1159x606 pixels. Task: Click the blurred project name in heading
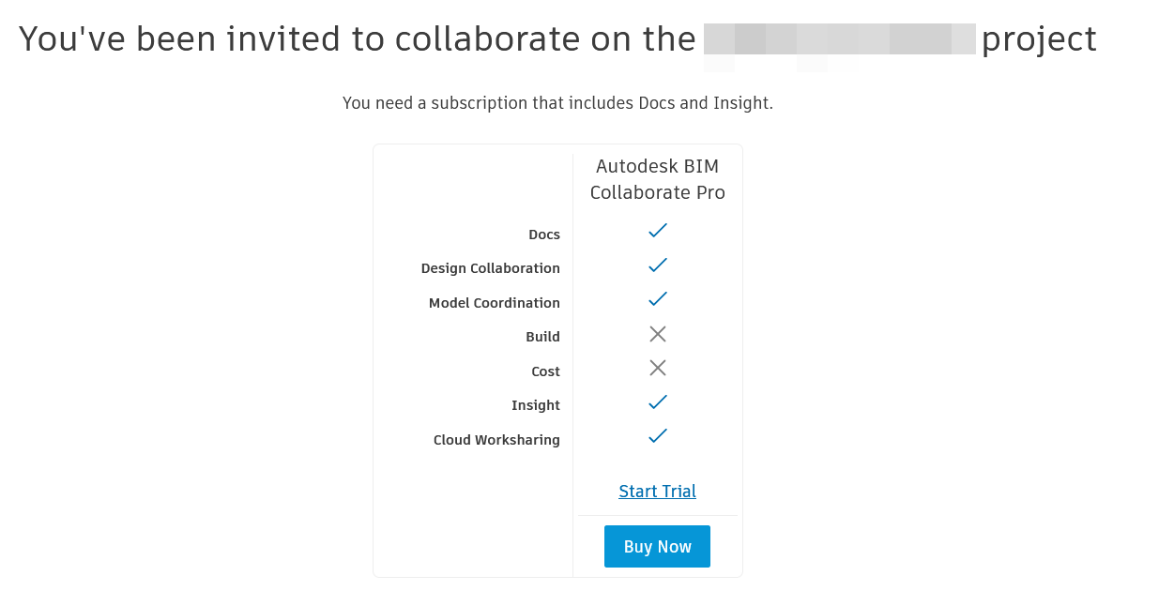click(x=840, y=40)
